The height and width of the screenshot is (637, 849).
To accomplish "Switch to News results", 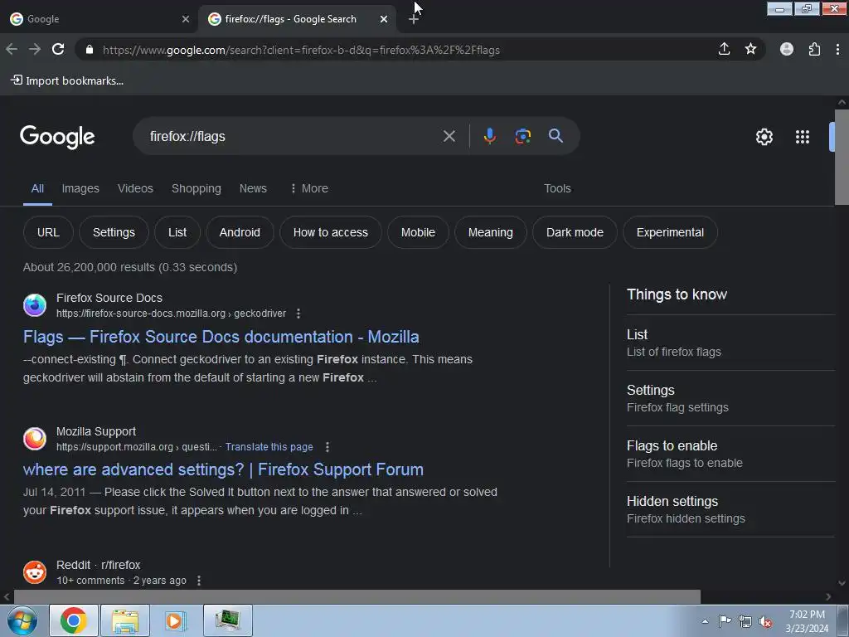I will click(253, 188).
